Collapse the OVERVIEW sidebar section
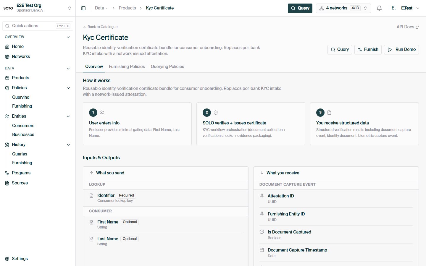This screenshot has height=266, width=426. 68,37
